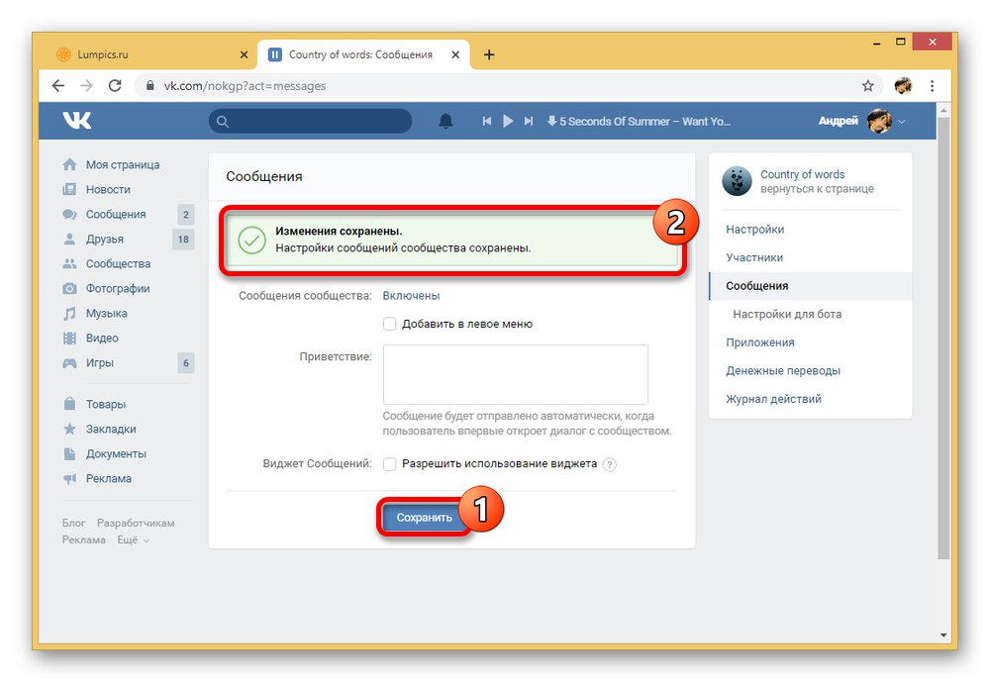Click the Реклама megaphone icon
The height and width of the screenshot is (682, 990).
(x=69, y=479)
